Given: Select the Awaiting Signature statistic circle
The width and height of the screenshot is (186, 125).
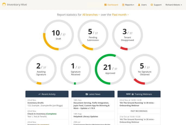Looking at the screenshot, I should click(41, 69).
